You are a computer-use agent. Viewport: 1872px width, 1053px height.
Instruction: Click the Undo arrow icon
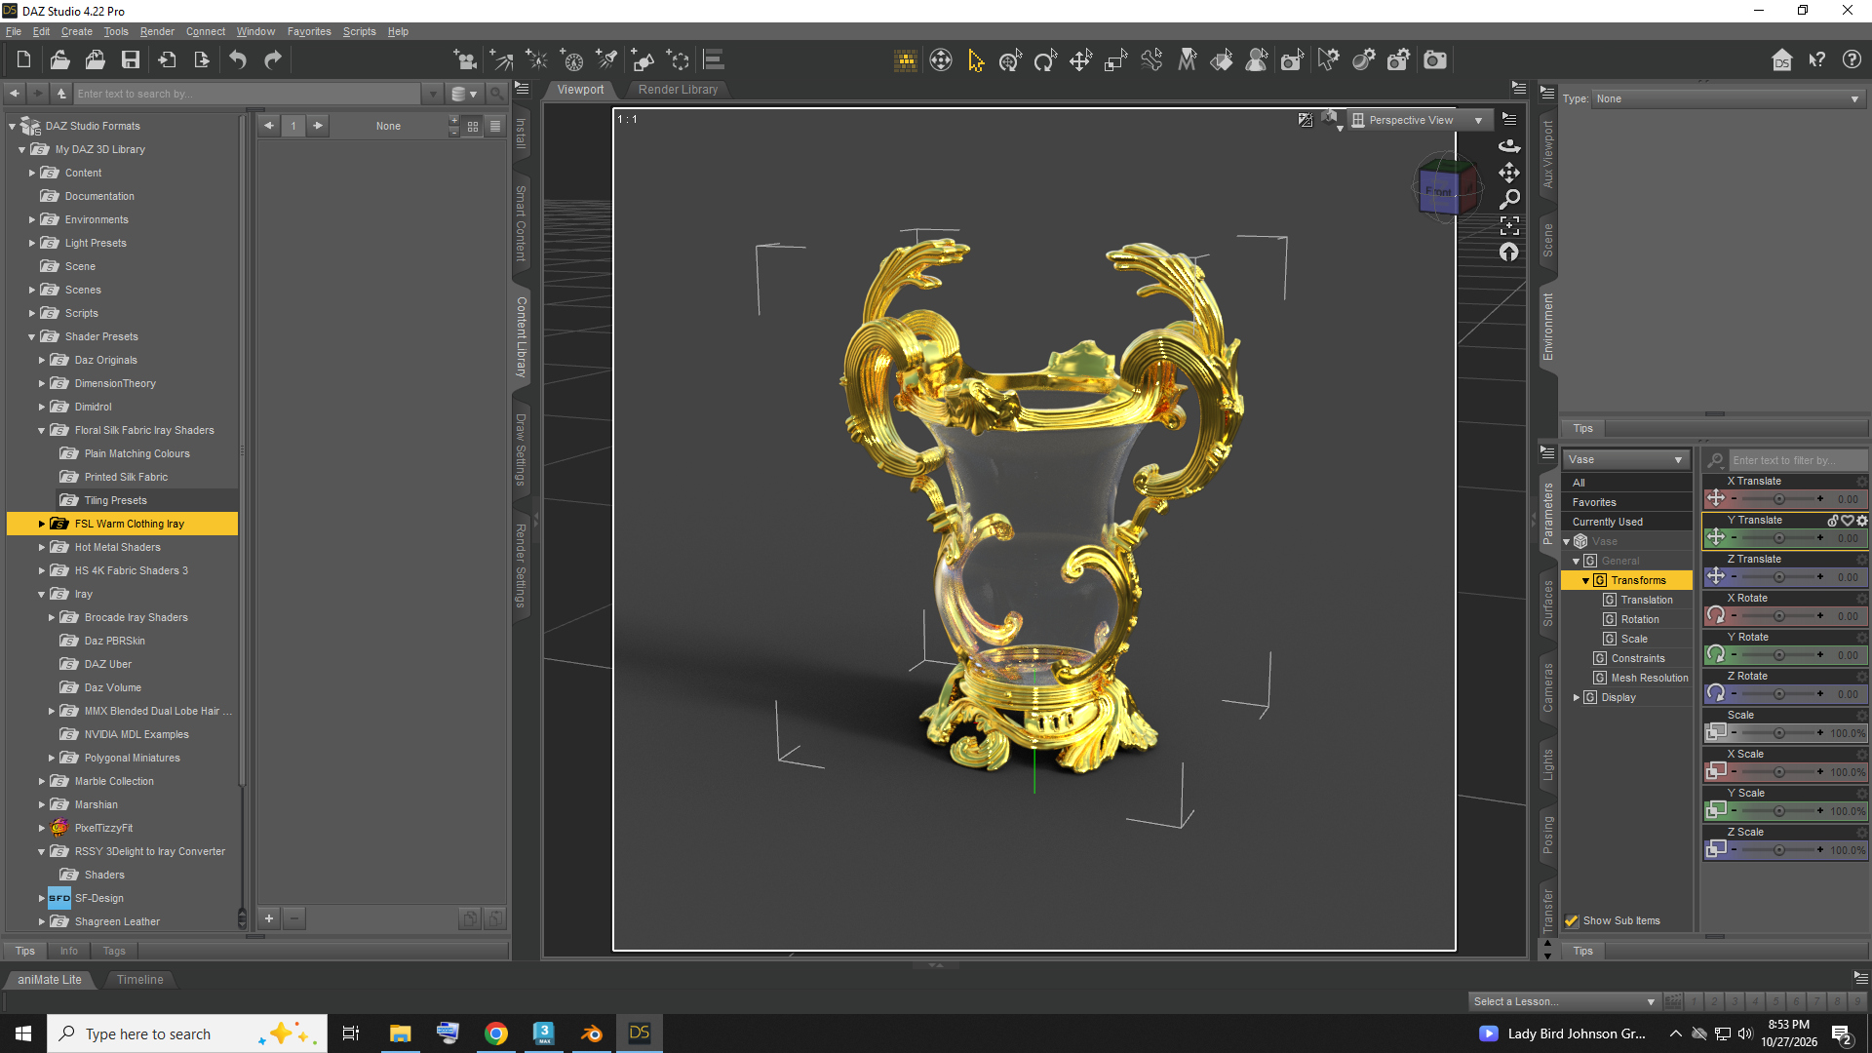pyautogui.click(x=238, y=60)
